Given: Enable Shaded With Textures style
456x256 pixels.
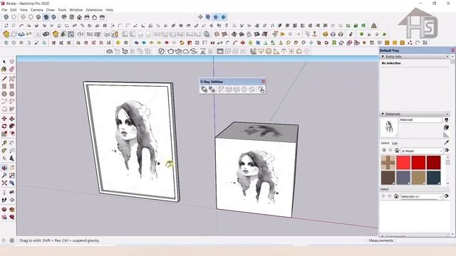Looking at the screenshot, I should (x=46, y=17).
